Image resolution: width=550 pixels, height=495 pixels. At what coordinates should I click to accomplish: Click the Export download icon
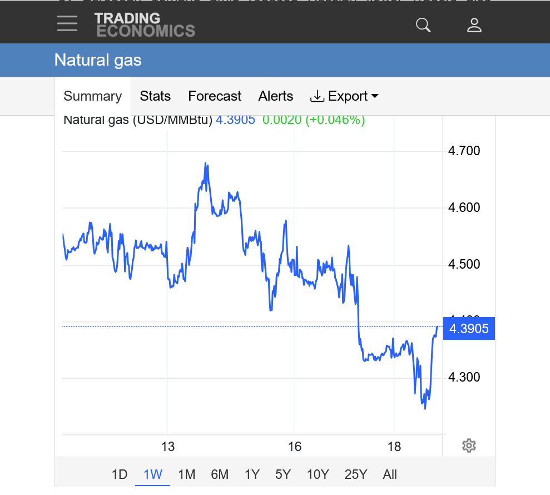pyautogui.click(x=317, y=96)
